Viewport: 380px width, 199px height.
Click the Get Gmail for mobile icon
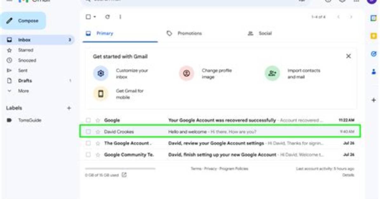click(101, 93)
